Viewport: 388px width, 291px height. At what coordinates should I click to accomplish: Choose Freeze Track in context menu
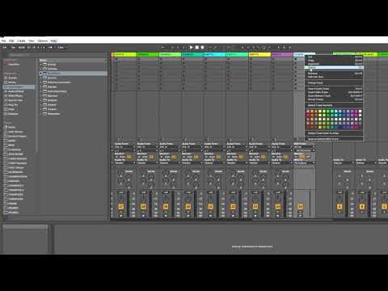tap(334, 82)
